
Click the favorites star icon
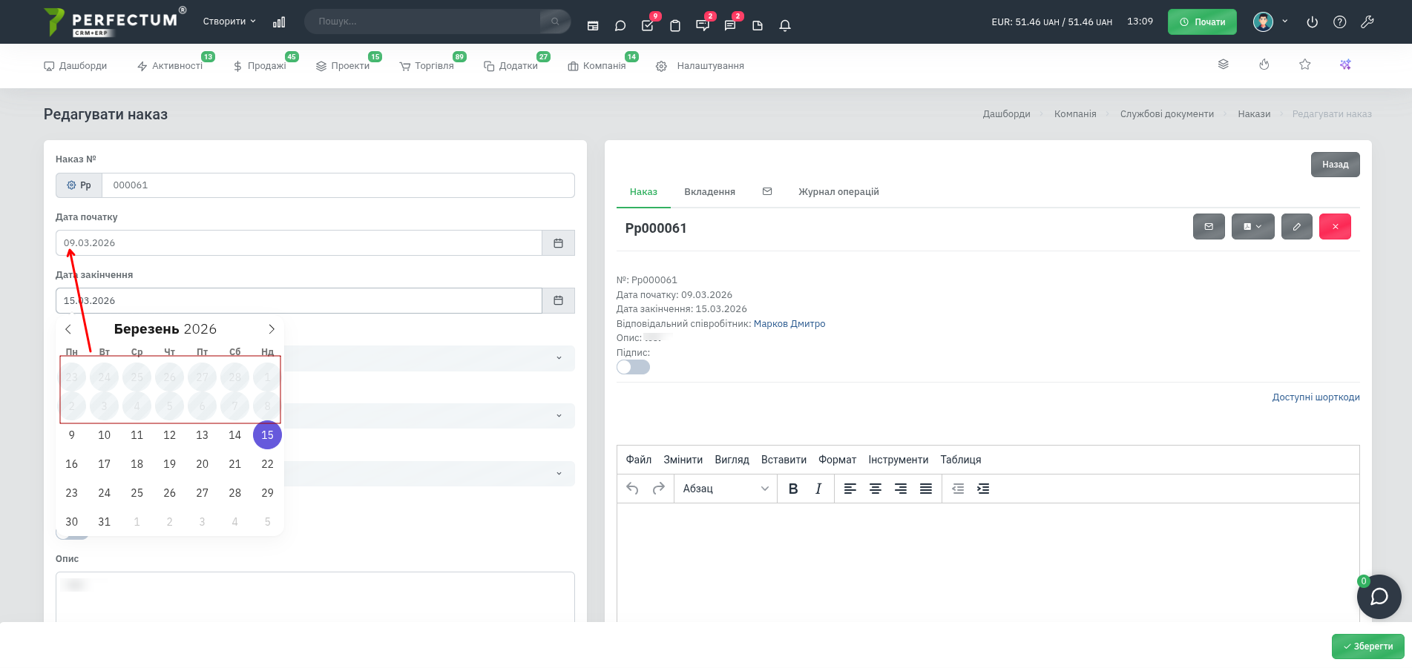coord(1304,65)
